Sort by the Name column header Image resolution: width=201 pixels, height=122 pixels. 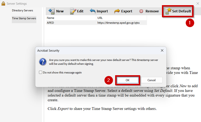click(x=51, y=18)
